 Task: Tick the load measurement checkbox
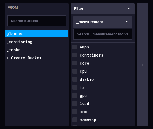tap(75, 104)
